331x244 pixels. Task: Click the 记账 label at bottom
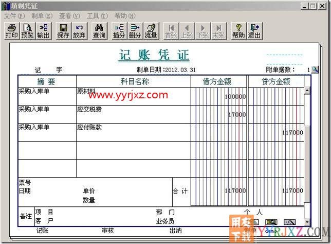tap(43, 231)
